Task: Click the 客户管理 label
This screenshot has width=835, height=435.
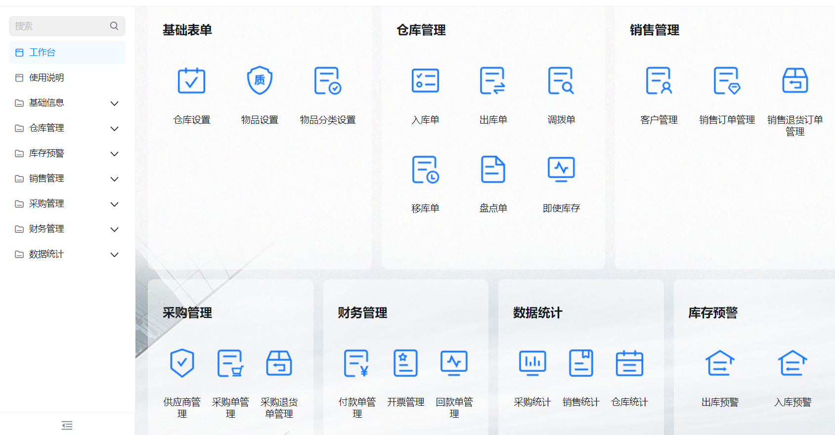Action: pos(659,120)
